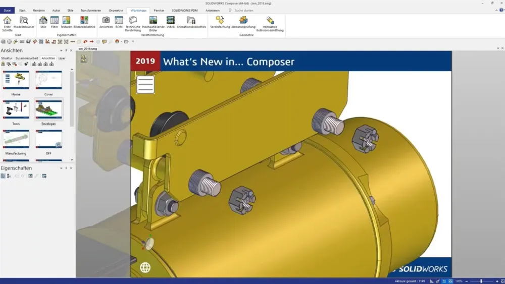Open the Animationsbibliothek workshop

point(191,22)
